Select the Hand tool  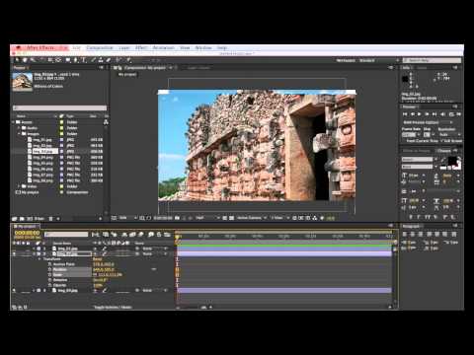pos(25,60)
